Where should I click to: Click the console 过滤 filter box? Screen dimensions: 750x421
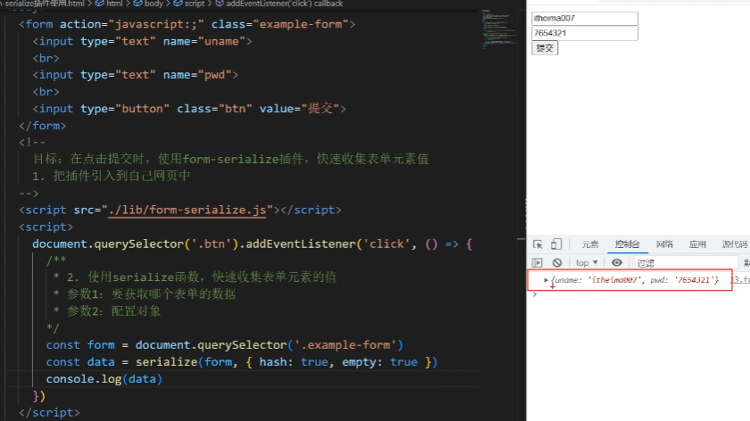pos(686,263)
